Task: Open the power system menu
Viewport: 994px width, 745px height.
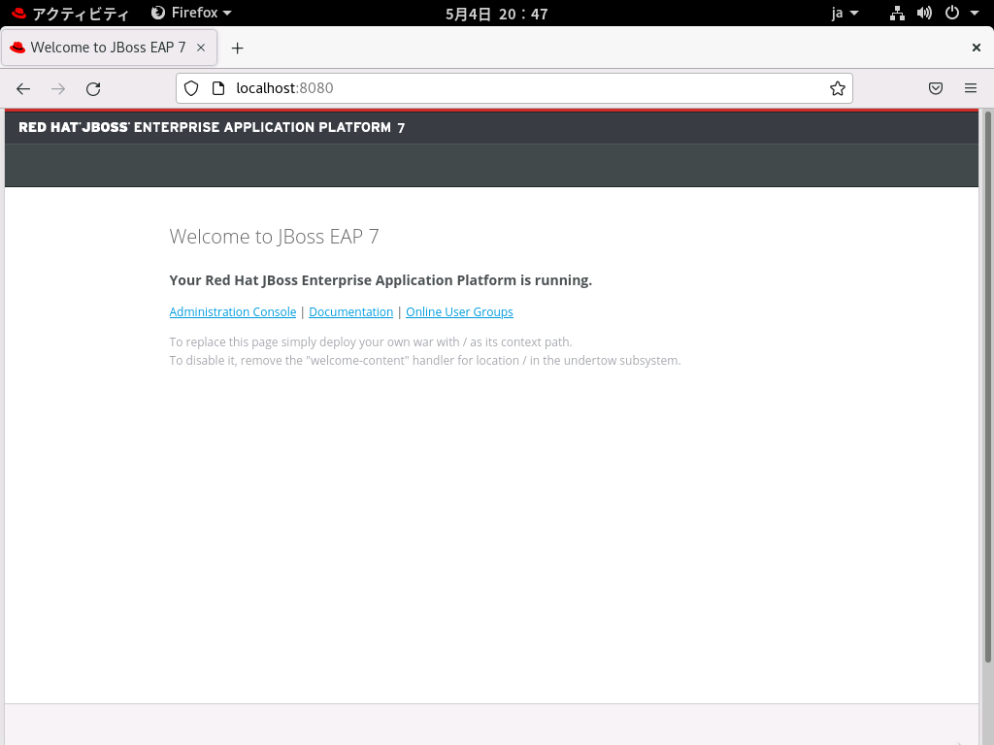Action: tap(952, 13)
